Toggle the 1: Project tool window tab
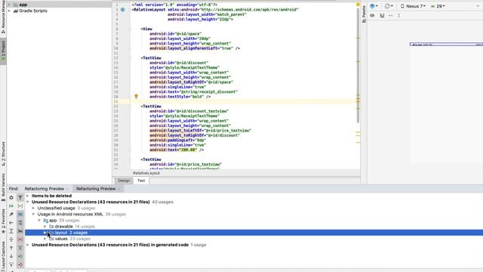Image resolution: width=483 pixels, height=272 pixels. 3,51
